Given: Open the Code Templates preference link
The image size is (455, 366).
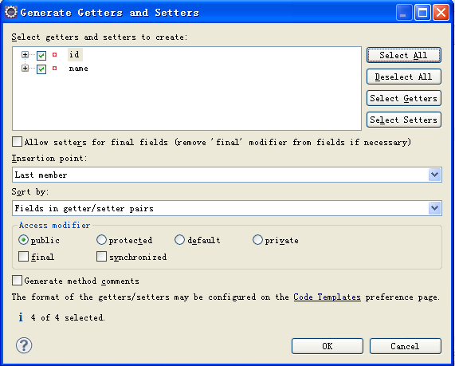Looking at the screenshot, I should click(327, 297).
